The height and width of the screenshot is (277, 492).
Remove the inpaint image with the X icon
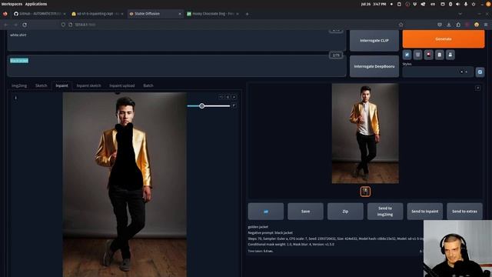coord(234,98)
